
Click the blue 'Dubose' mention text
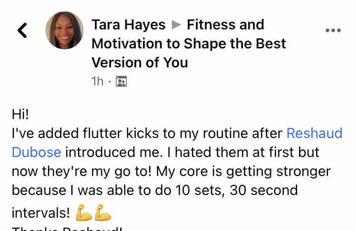[37, 152]
